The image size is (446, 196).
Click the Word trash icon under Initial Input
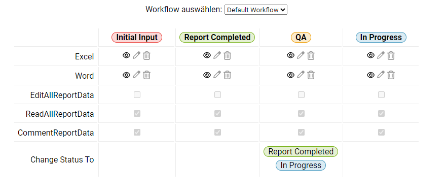147,75
